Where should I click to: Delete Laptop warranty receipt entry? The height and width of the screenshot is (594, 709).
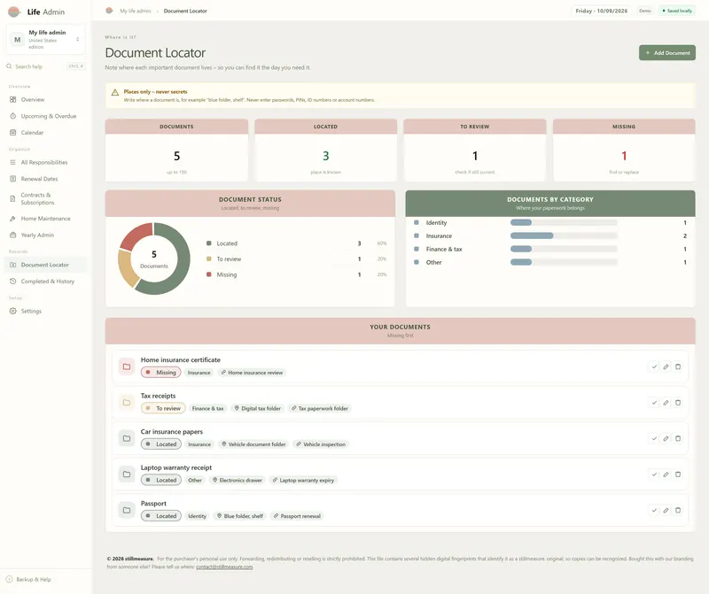coord(678,474)
